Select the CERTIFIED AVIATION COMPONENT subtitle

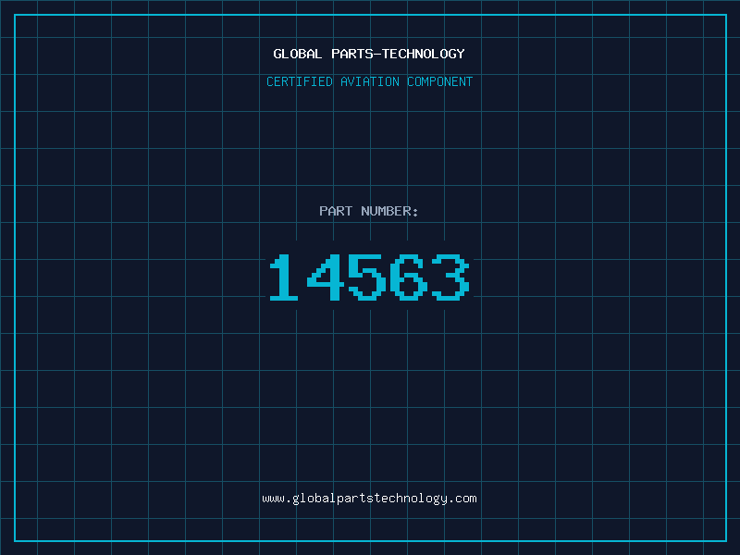point(369,81)
